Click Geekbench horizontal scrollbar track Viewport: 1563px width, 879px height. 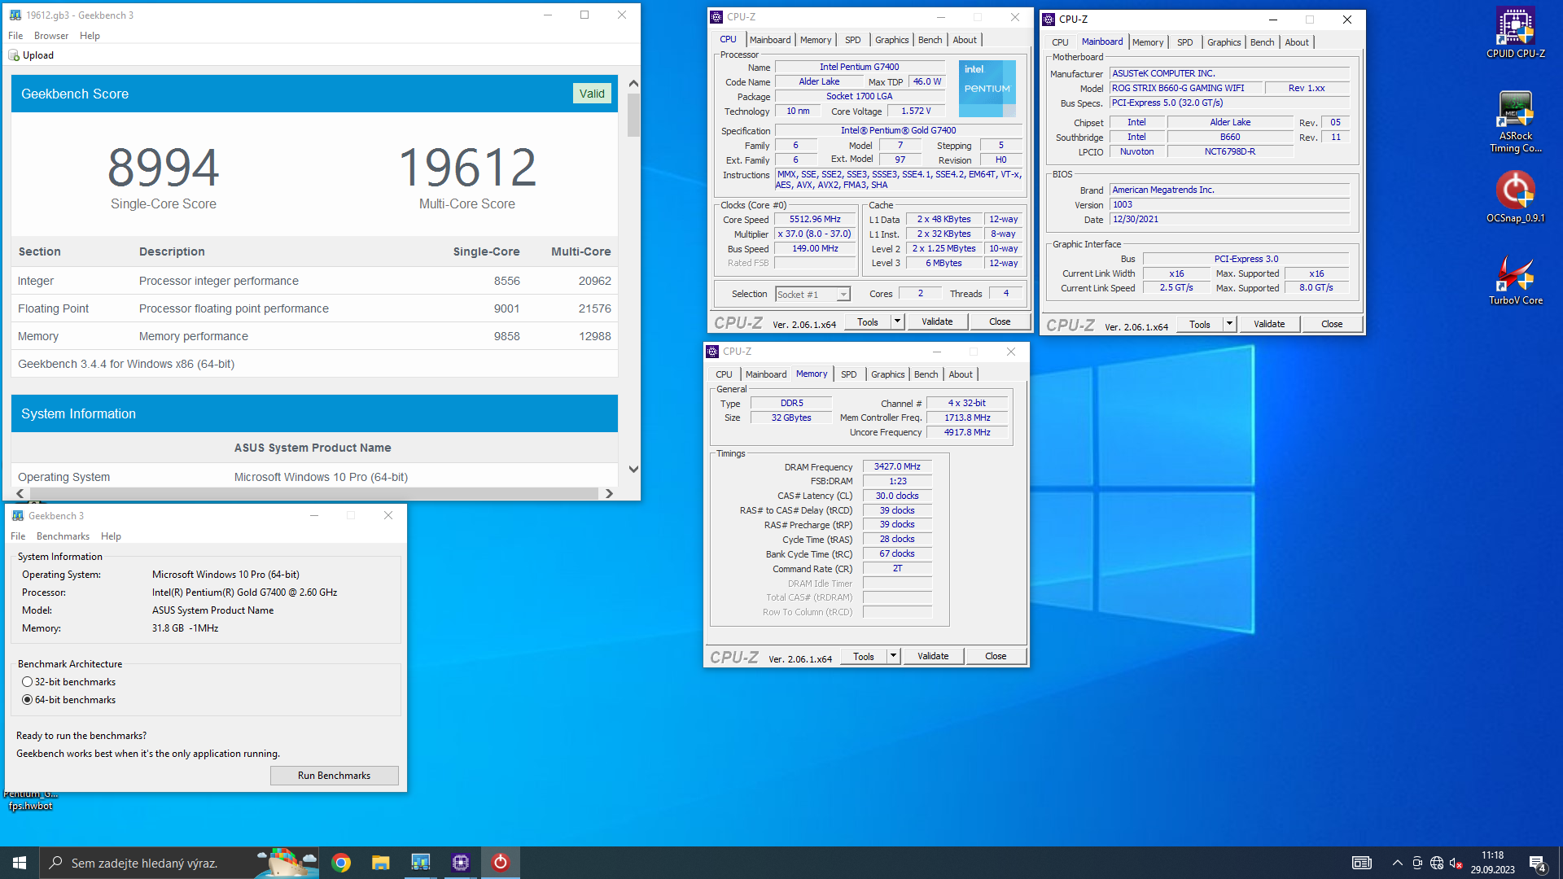[x=313, y=493]
